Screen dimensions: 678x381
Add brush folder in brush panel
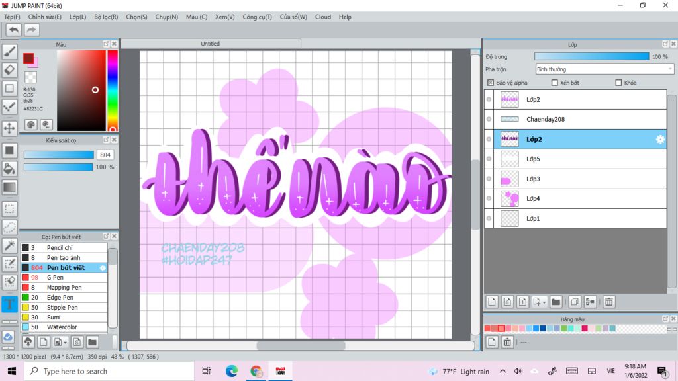click(x=92, y=342)
